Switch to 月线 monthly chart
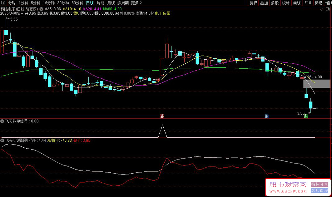Screen dimensions: 332x197 coord(111,3)
